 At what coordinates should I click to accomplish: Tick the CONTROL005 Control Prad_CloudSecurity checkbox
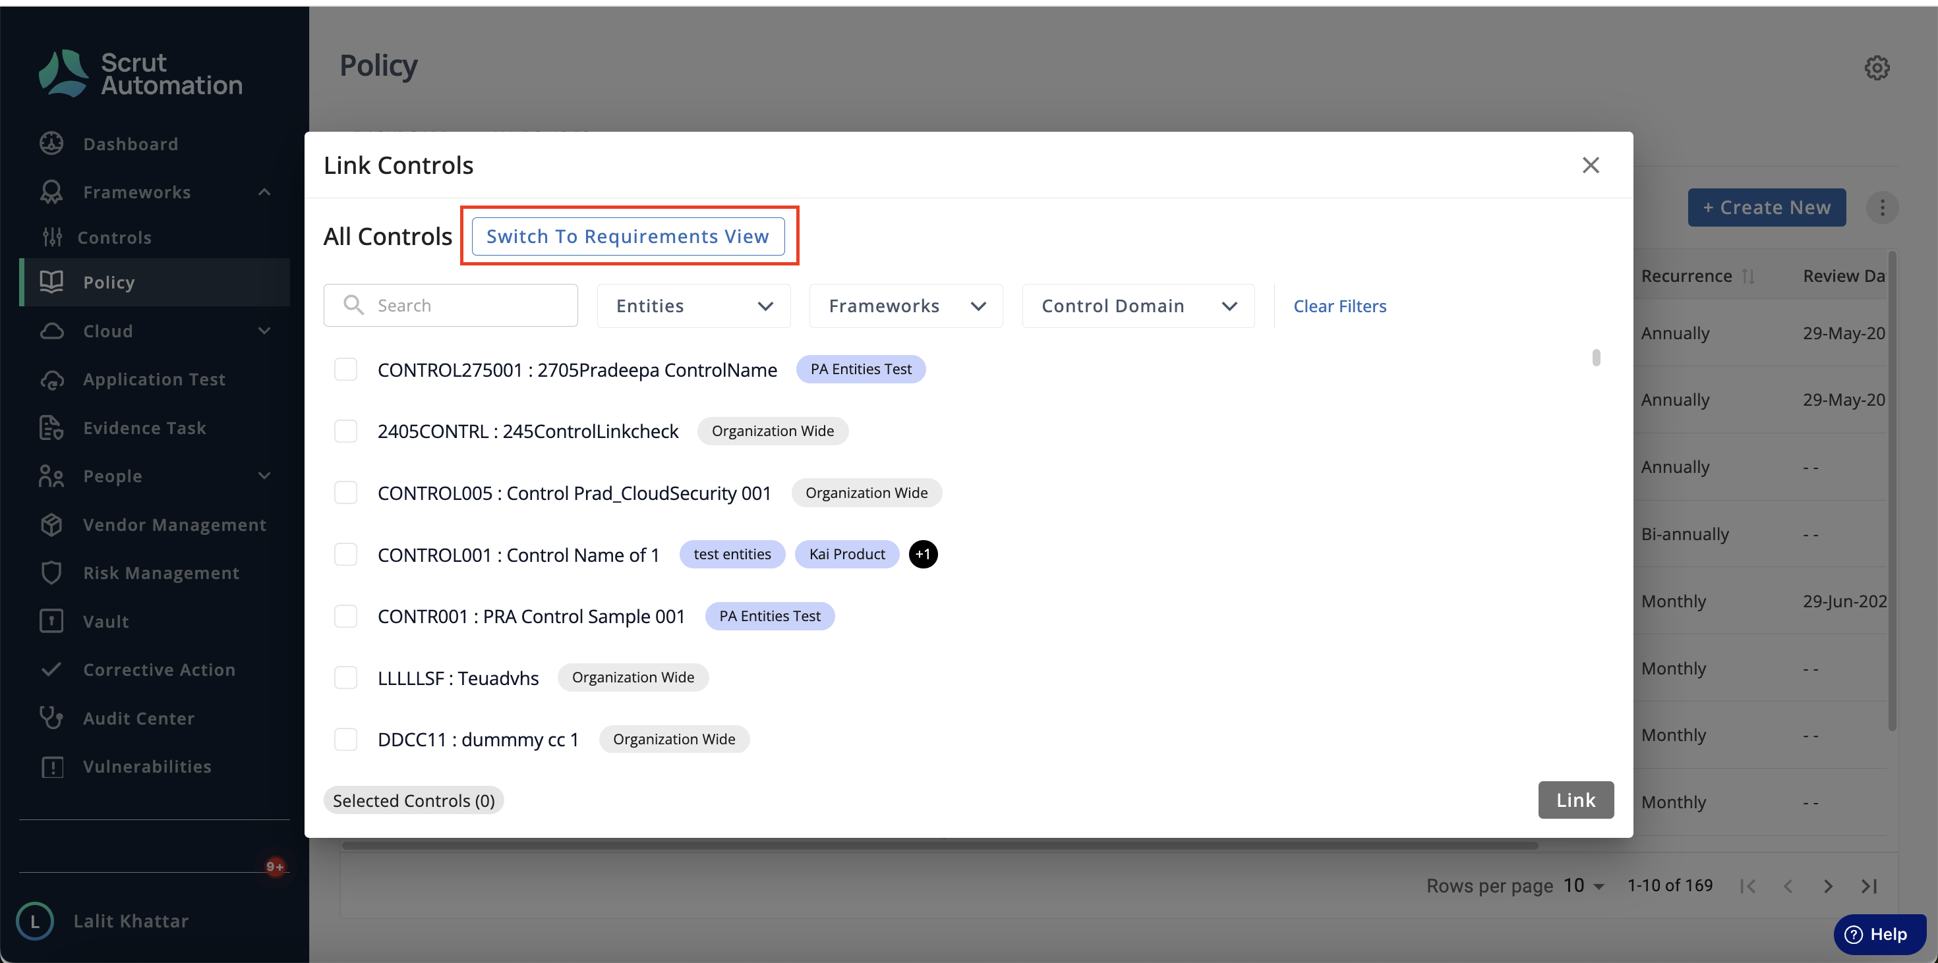pos(345,493)
